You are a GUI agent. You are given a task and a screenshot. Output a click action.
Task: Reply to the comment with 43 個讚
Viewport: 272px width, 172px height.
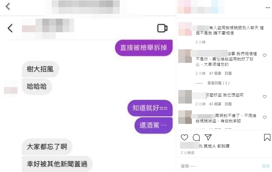(x=228, y=104)
